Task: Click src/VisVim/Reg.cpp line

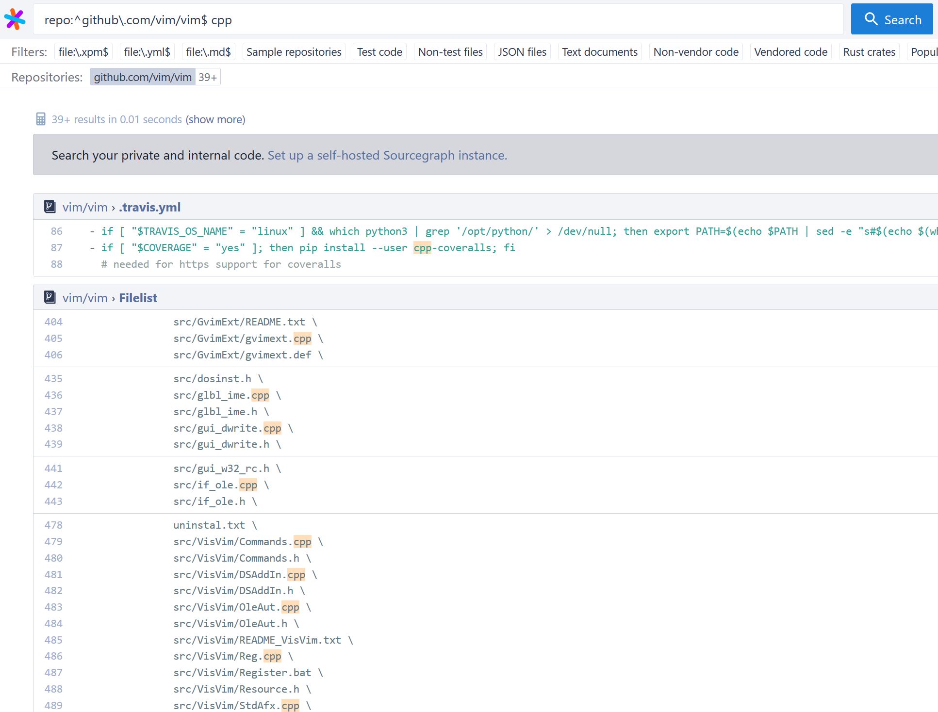Action: 485,656
